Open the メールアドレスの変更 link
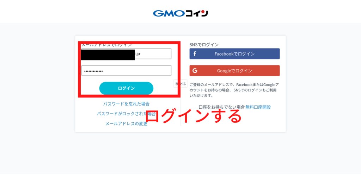The width and height of the screenshot is (361, 180). [126, 124]
